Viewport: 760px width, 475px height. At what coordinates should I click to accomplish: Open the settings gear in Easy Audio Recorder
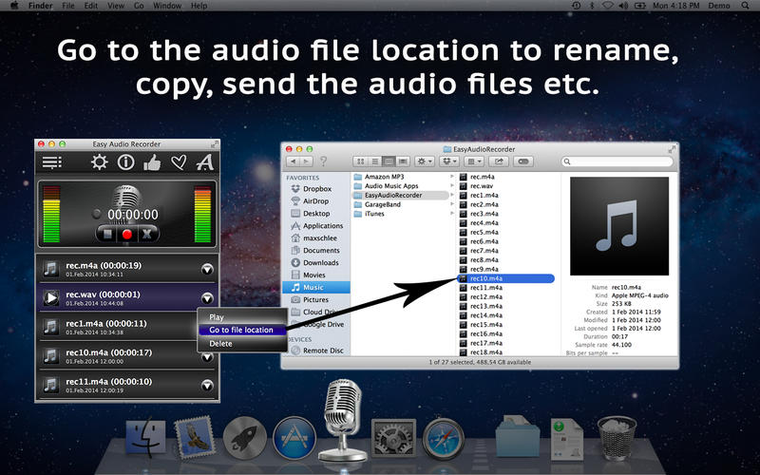point(99,162)
